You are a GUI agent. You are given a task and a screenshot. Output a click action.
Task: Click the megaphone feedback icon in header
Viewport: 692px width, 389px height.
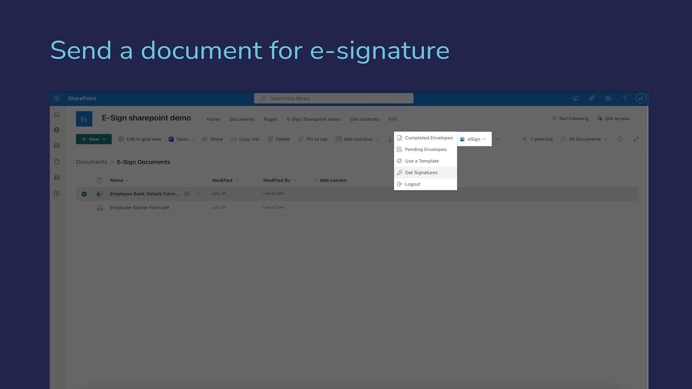pyautogui.click(x=575, y=98)
